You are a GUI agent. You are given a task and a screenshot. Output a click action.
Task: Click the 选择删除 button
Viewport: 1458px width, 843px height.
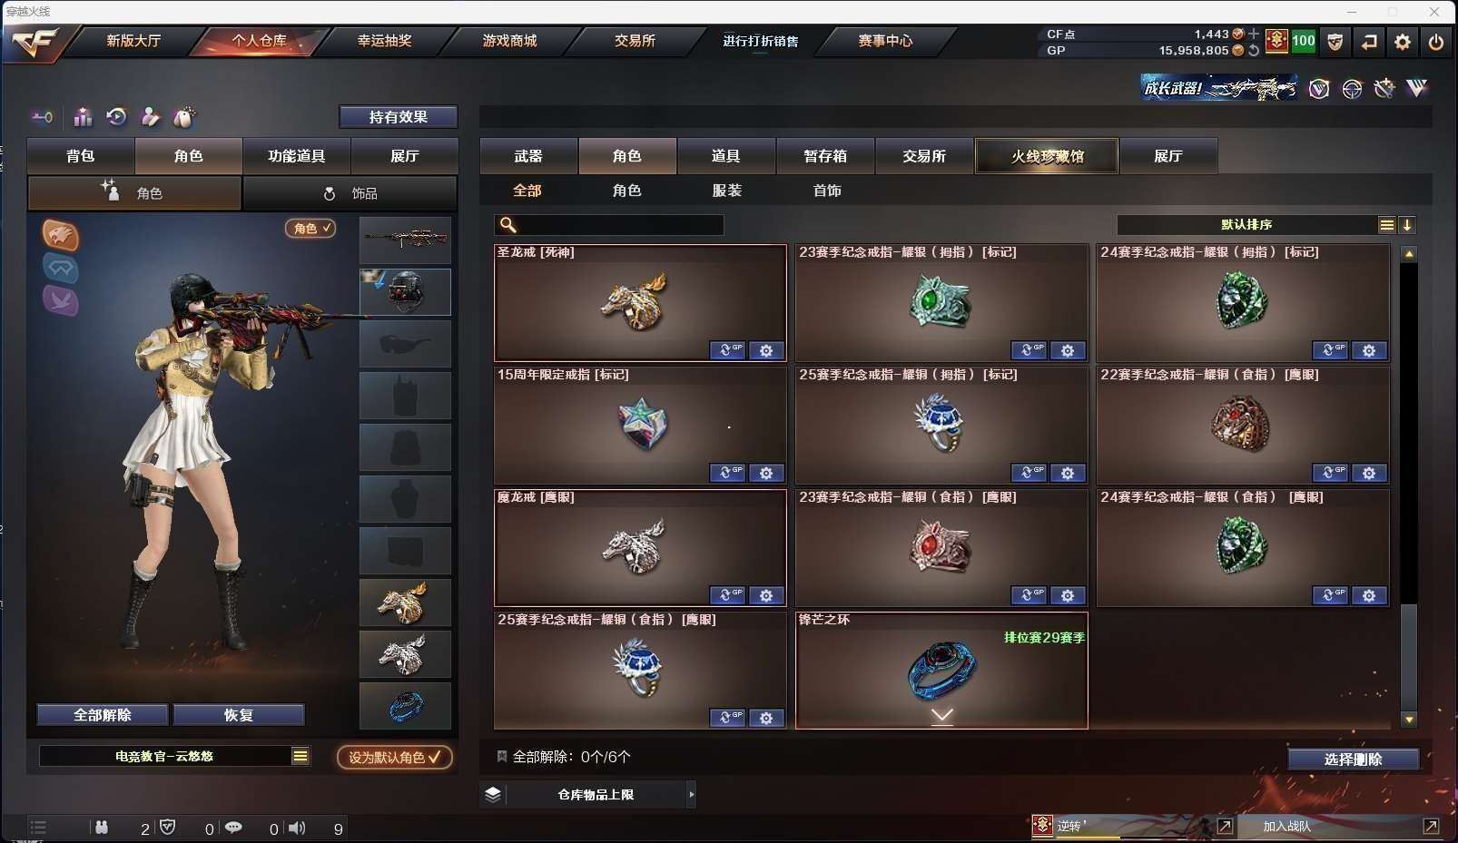tap(1353, 760)
